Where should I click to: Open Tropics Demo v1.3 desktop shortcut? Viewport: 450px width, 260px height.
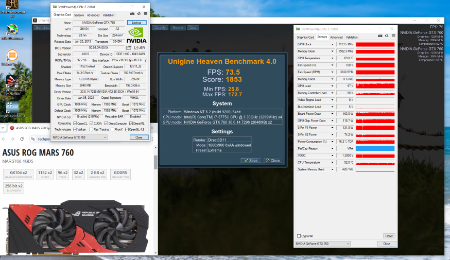[12, 109]
